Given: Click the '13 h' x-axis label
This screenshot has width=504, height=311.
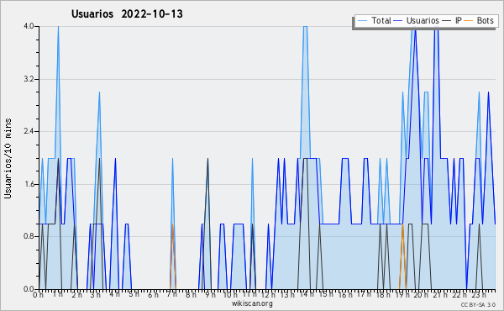Looking at the screenshot, I should 287,295.
